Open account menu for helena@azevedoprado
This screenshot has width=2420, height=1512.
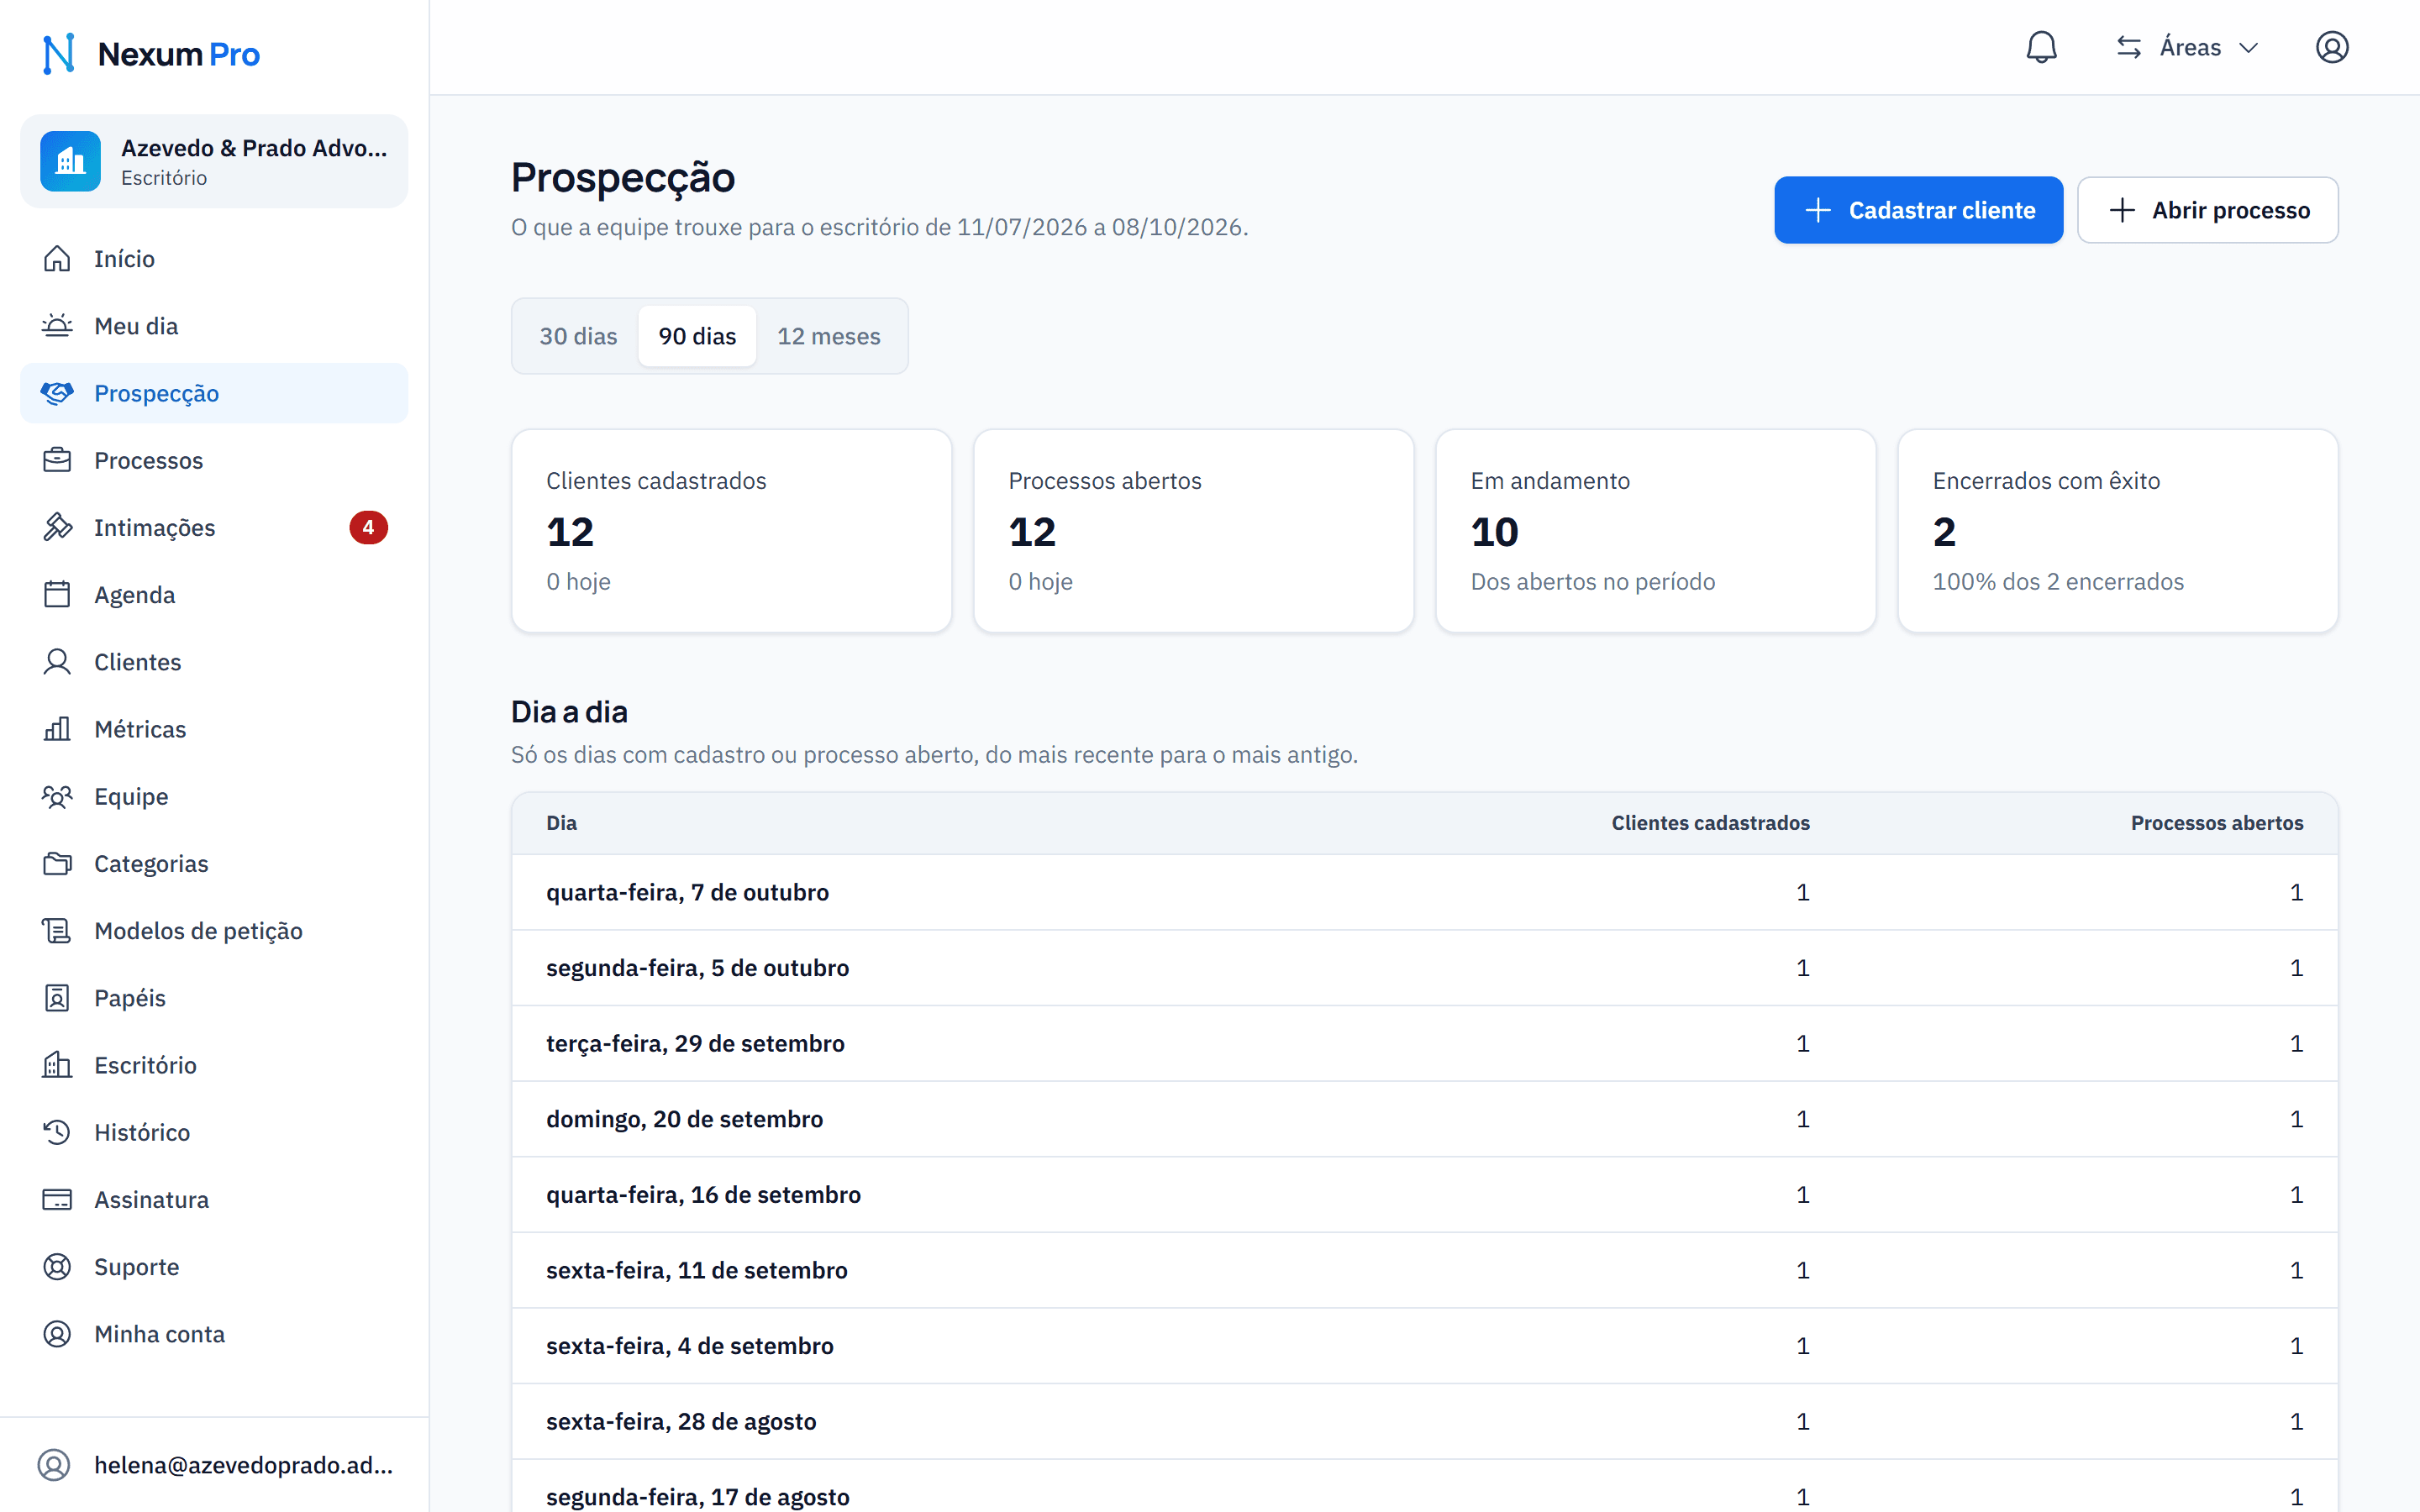coord(214,1465)
